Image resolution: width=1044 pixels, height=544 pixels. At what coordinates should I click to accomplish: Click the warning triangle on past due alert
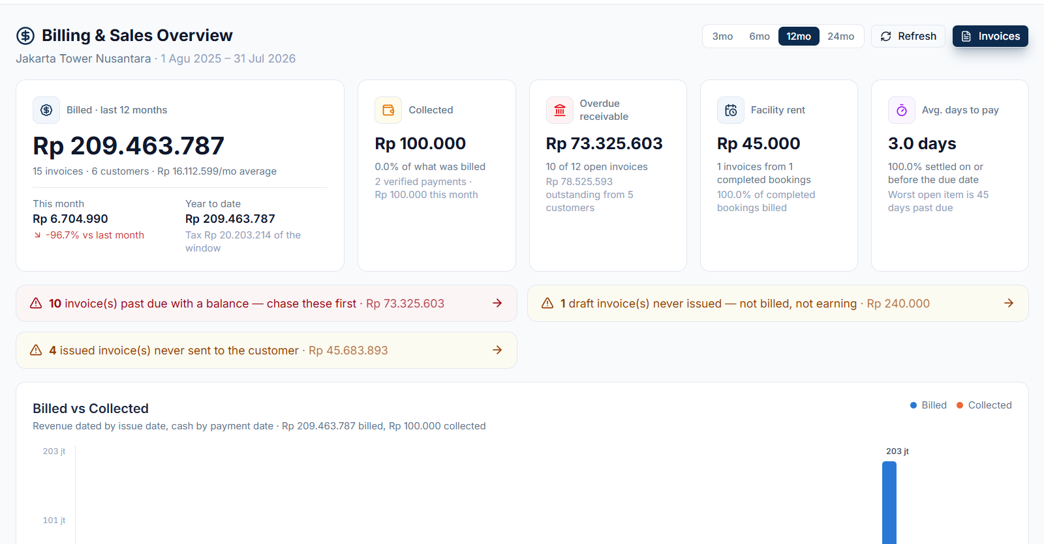click(x=36, y=304)
